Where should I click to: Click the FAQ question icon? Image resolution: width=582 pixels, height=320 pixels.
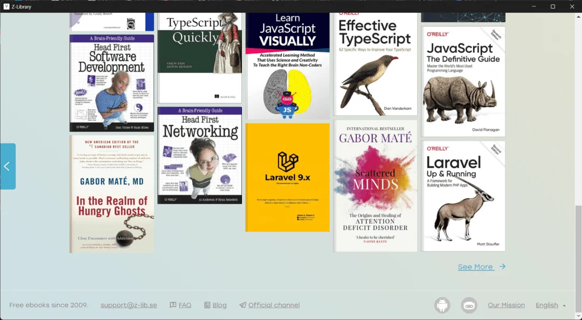173,305
